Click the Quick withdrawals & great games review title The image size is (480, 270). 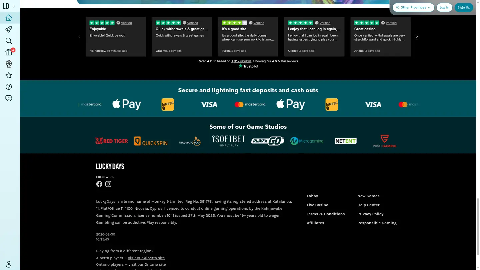click(x=182, y=29)
